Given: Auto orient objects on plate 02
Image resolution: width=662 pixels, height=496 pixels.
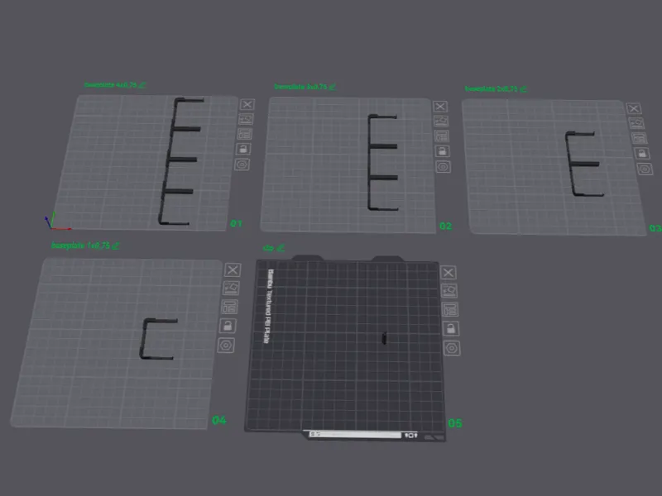Looking at the screenshot, I should (441, 121).
